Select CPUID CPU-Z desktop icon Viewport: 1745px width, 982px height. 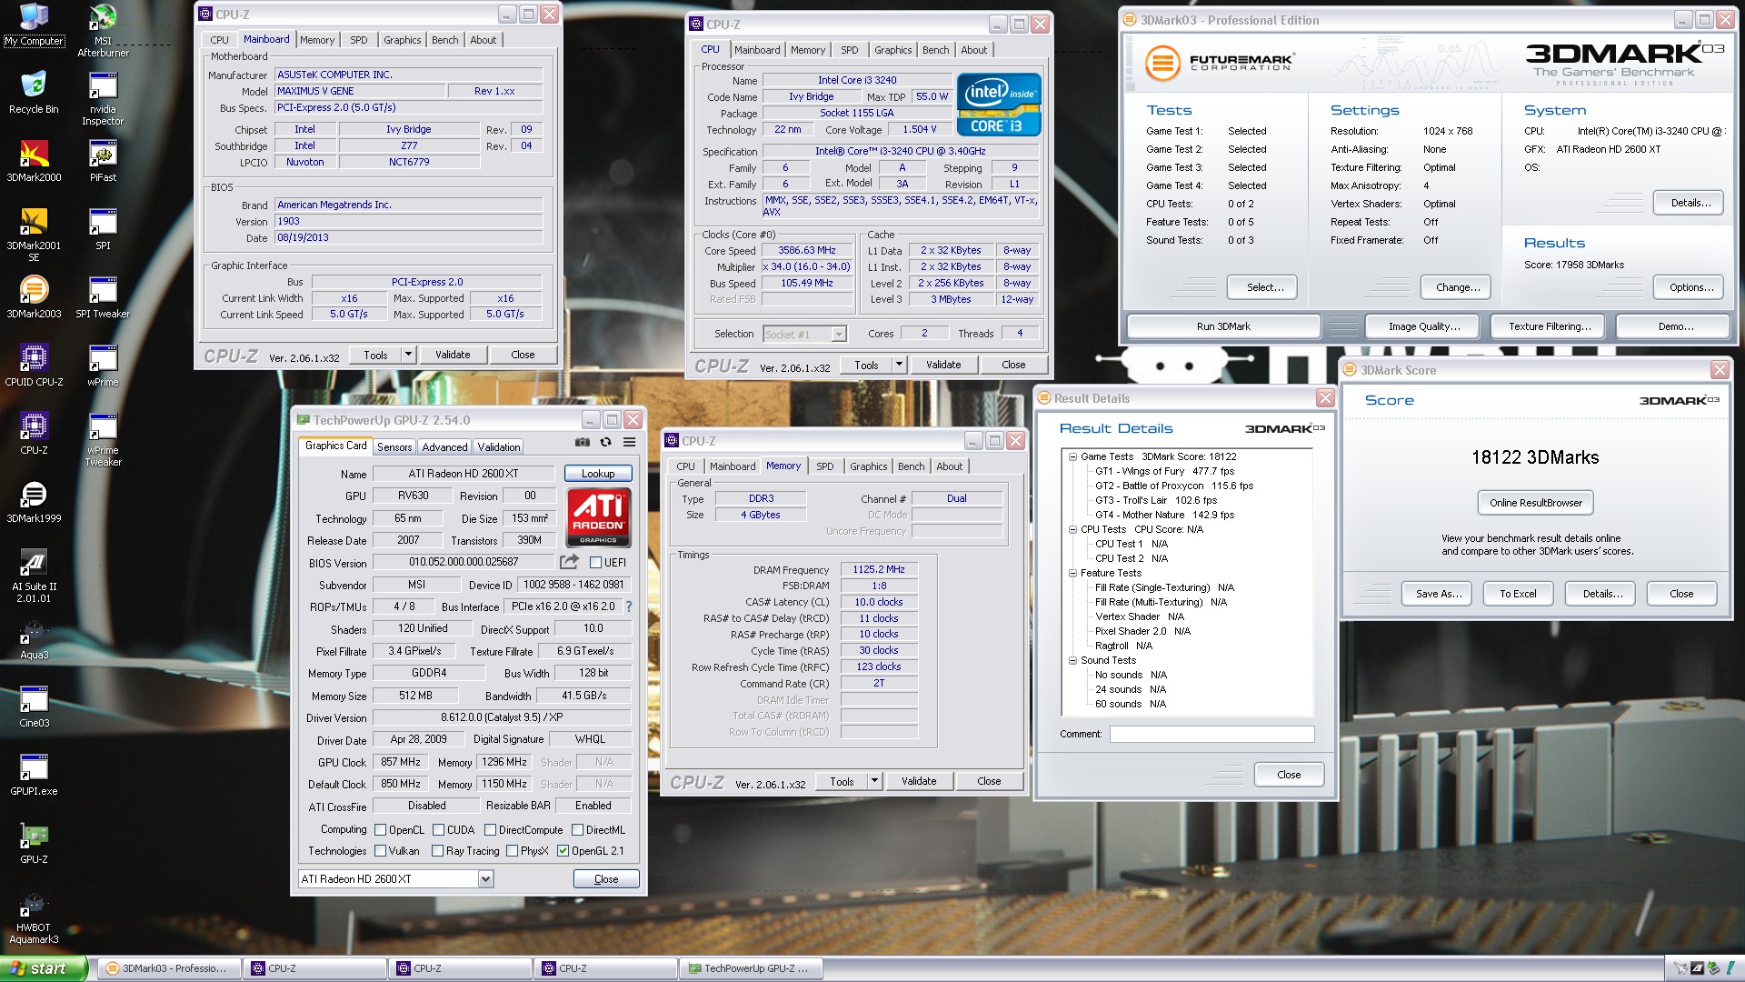[34, 365]
